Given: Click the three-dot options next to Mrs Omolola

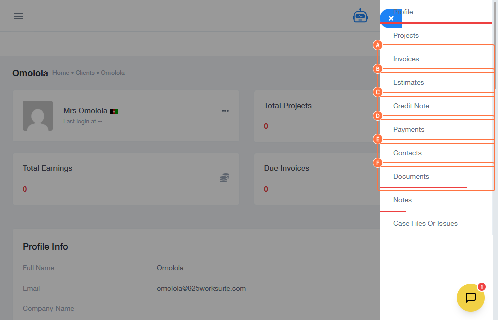Looking at the screenshot, I should (x=225, y=111).
